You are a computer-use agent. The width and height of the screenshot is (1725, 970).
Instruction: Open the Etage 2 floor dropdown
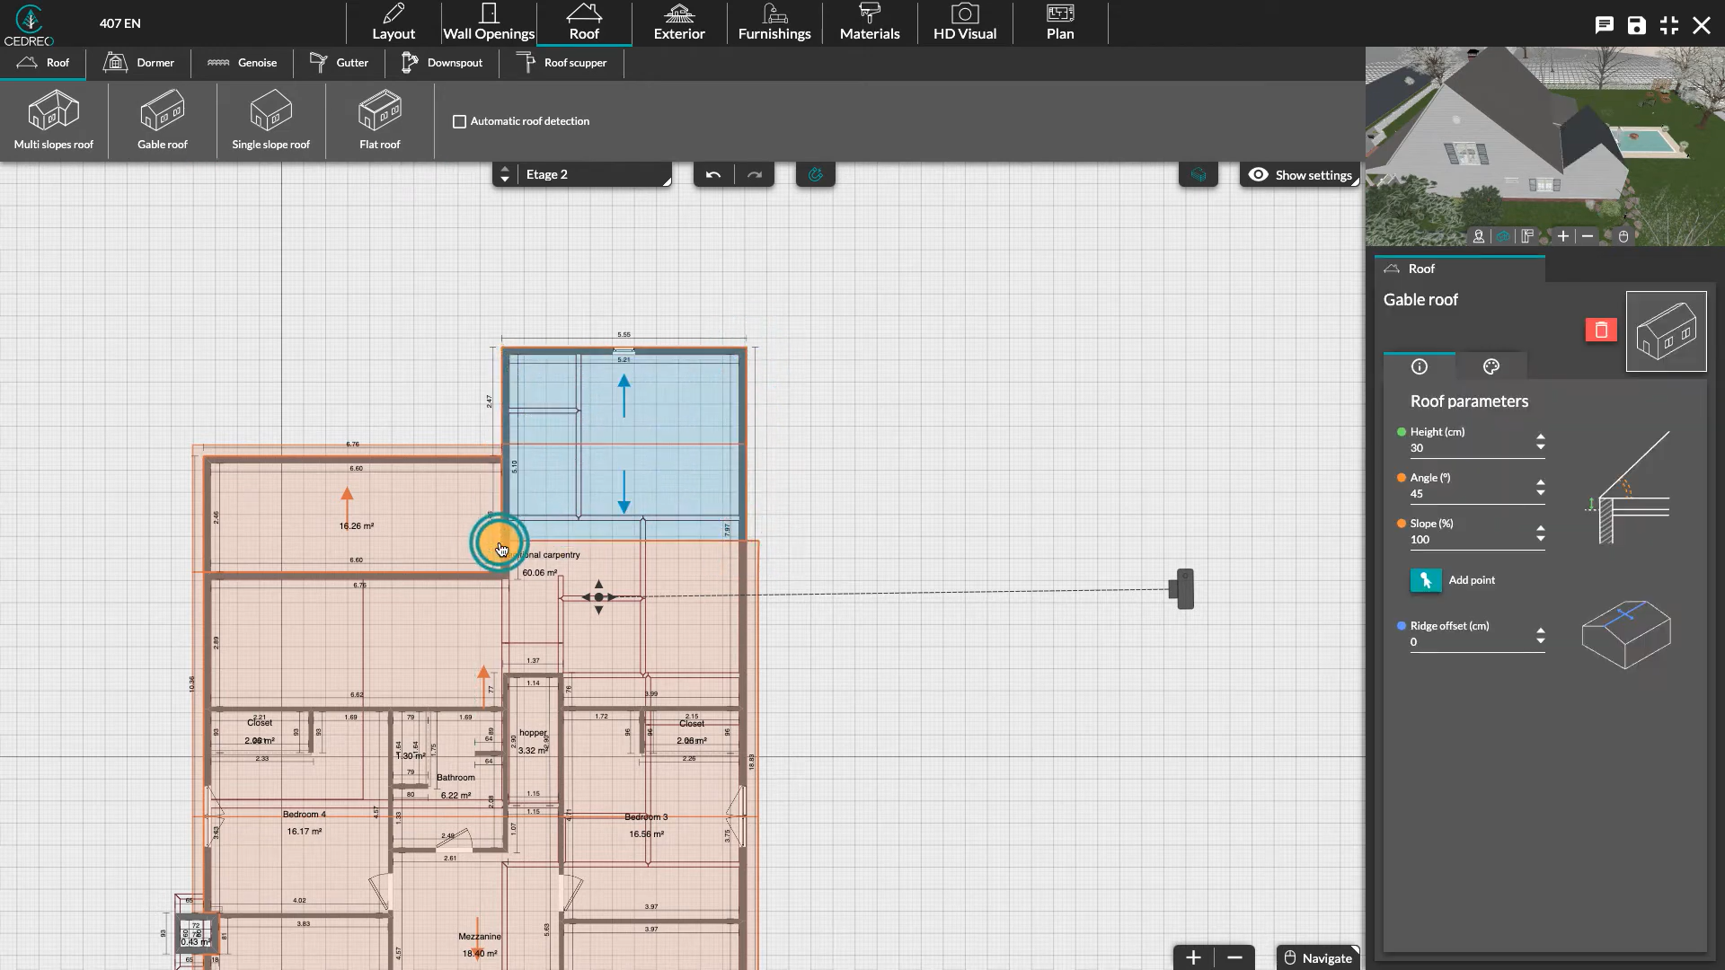click(x=595, y=174)
